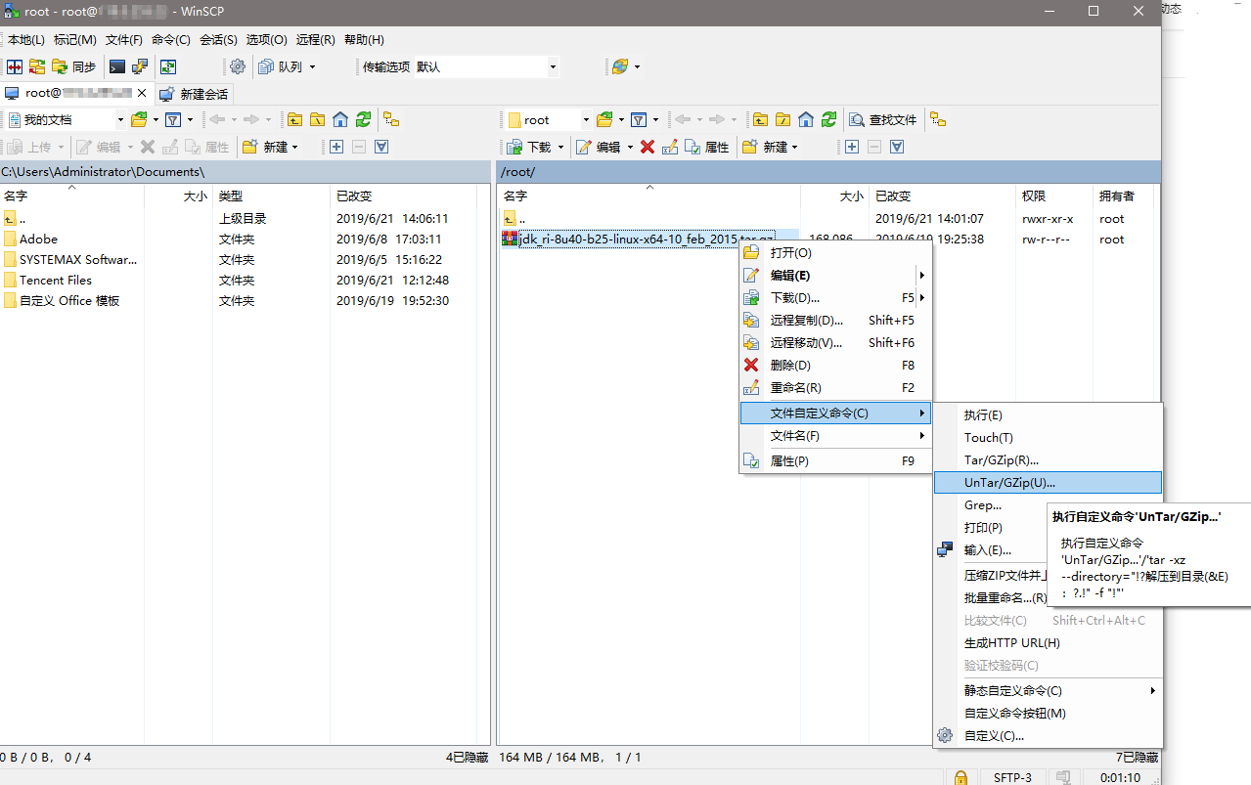1251x785 pixels.
Task: Open the local panel filter icon
Action: (x=173, y=119)
